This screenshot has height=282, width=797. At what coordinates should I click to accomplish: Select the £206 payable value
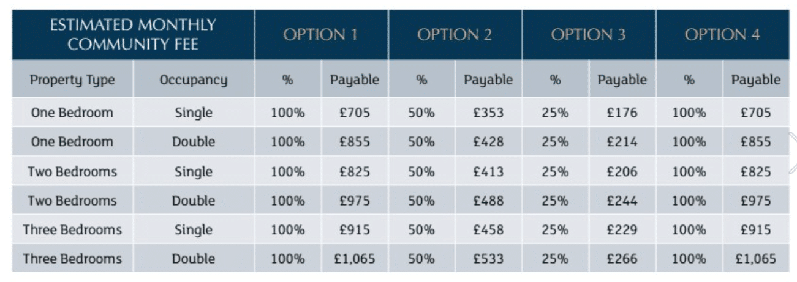coord(622,171)
